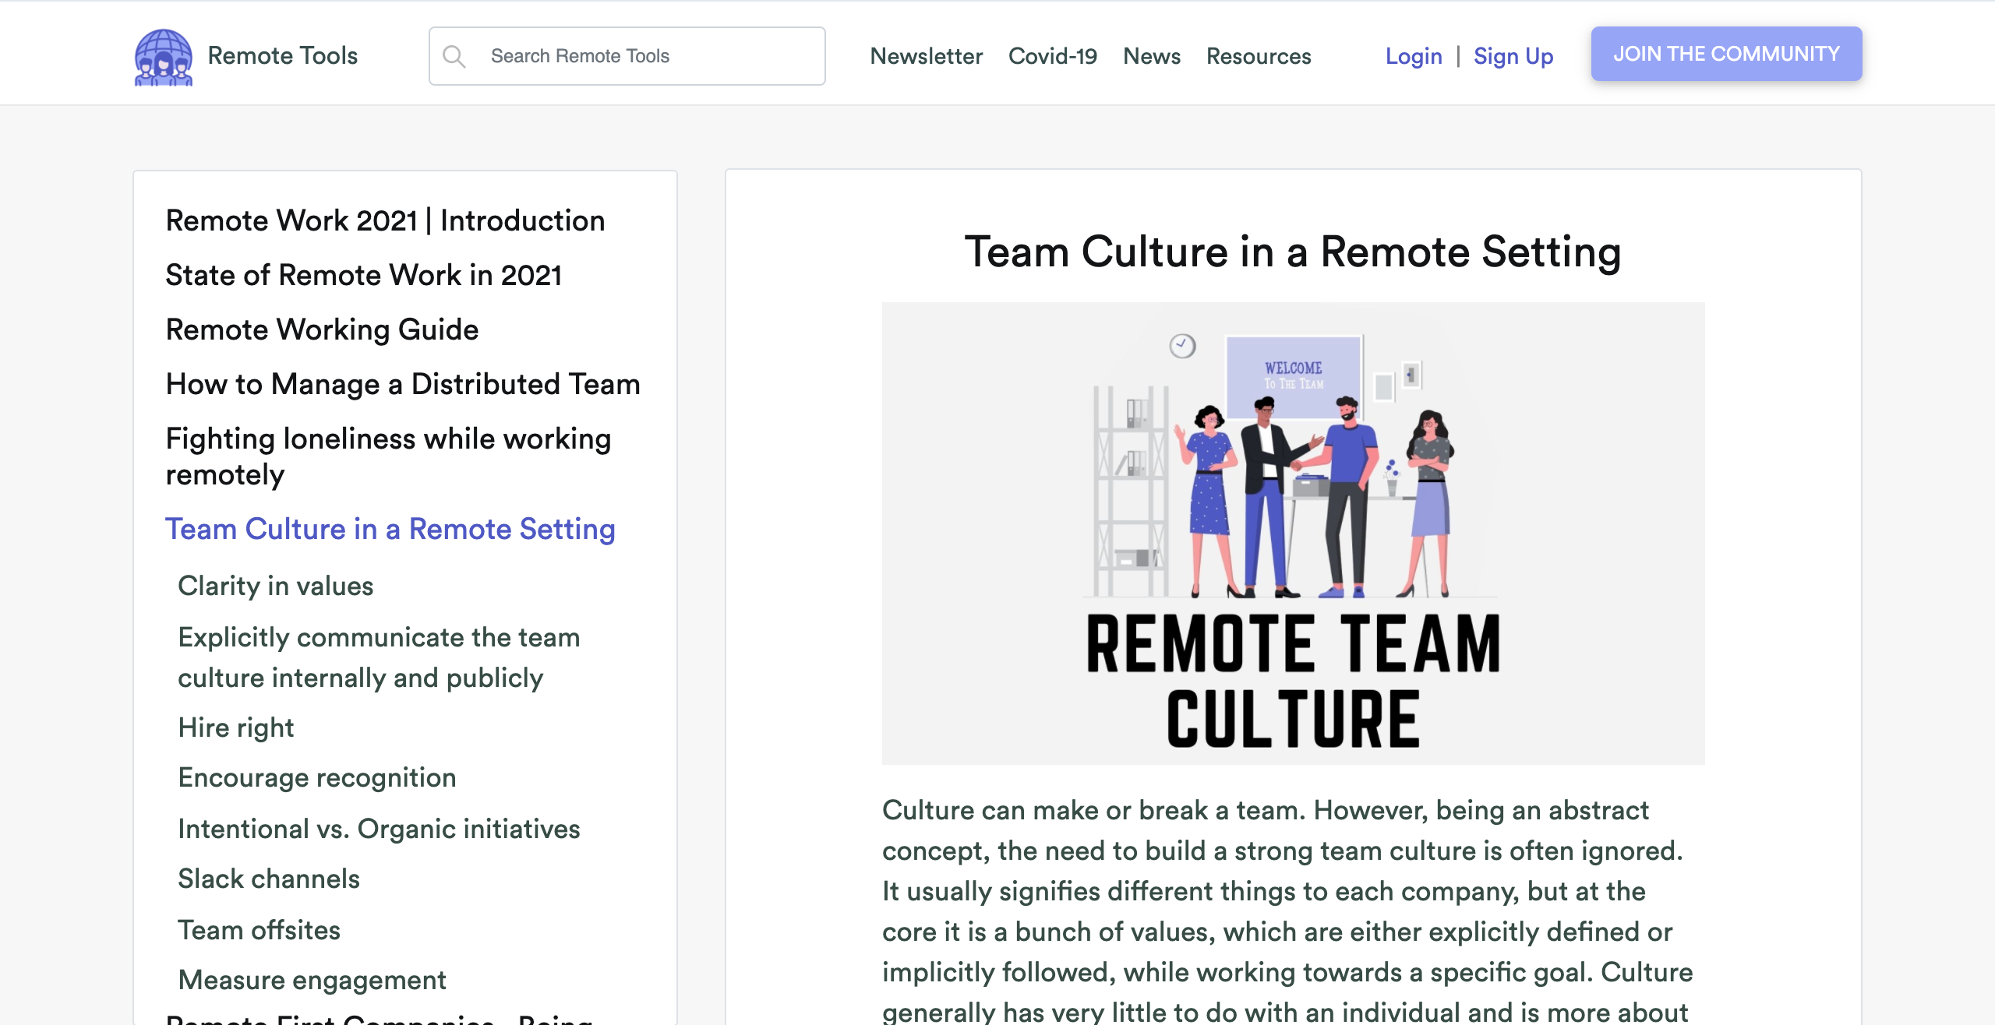Open the Covid-19 nav link
The height and width of the screenshot is (1025, 1995).
[1052, 56]
